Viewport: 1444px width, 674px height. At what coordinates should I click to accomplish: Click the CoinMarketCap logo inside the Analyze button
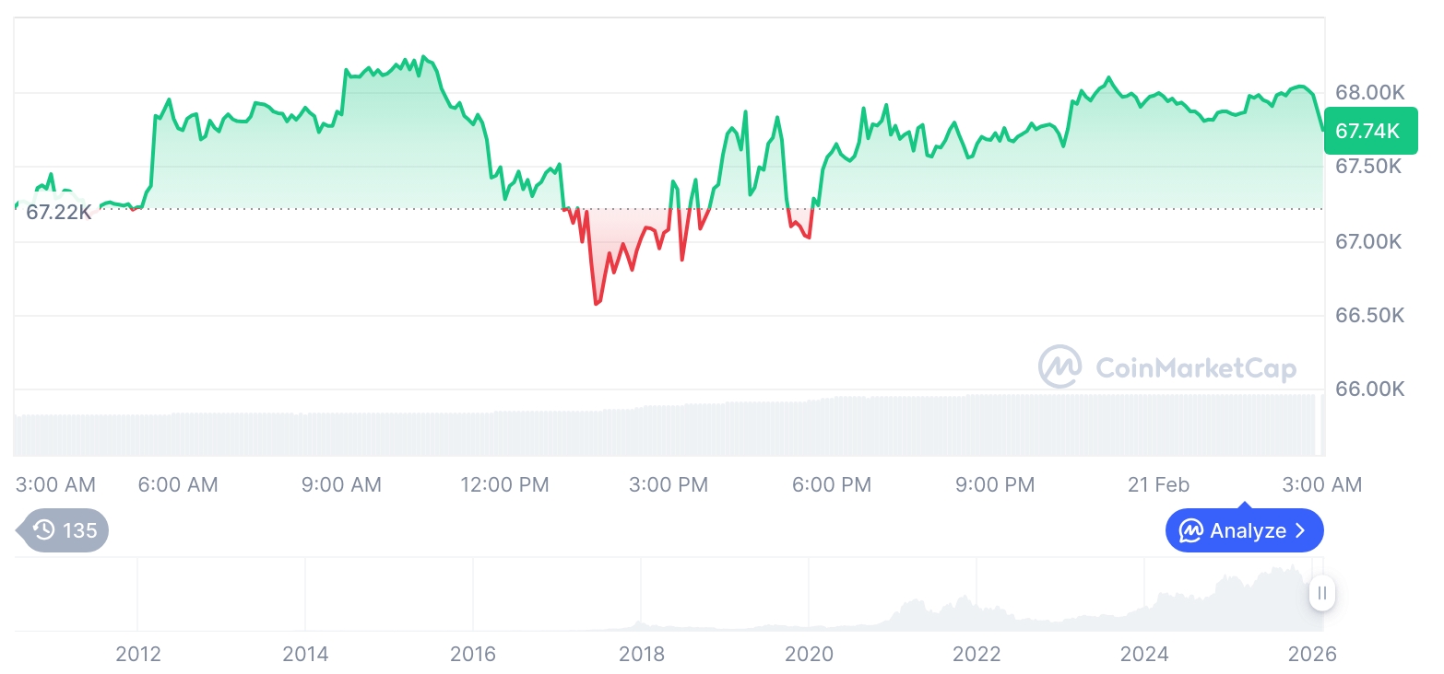tap(1191, 530)
